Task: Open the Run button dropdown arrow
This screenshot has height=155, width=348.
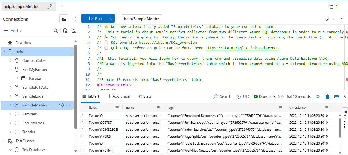Action: pos(111,19)
